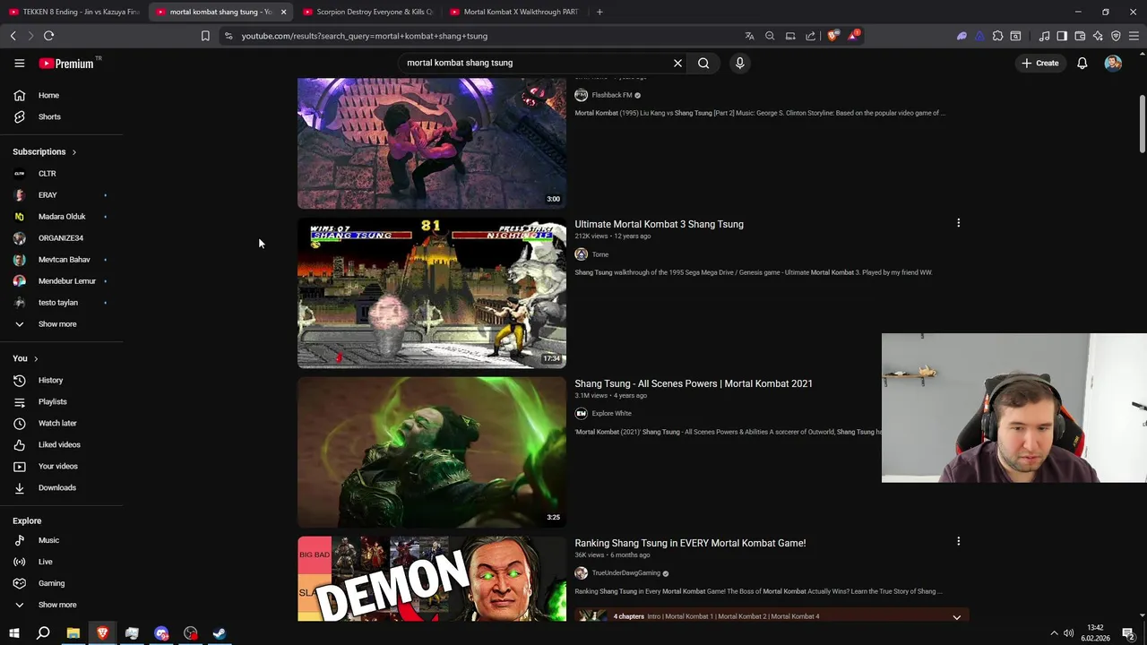Clear the search box with X icon
Viewport: 1147px width, 645px height.
point(677,63)
